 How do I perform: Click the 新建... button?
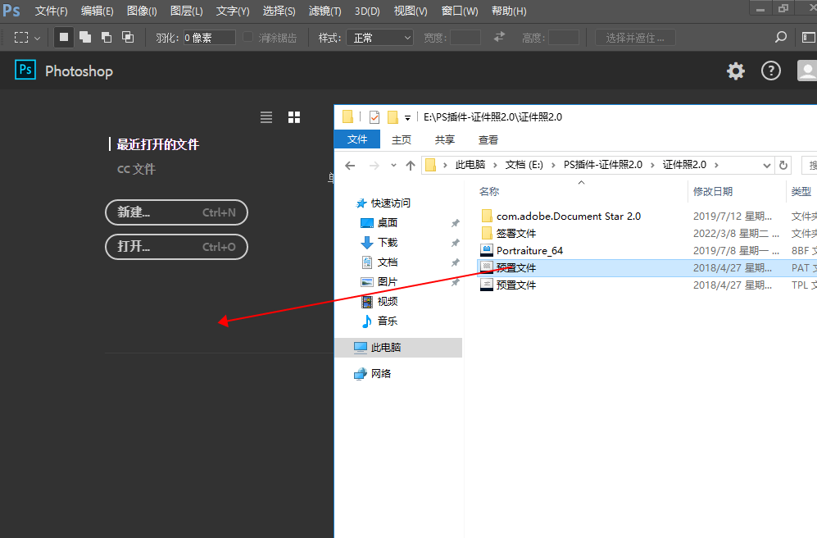(177, 212)
